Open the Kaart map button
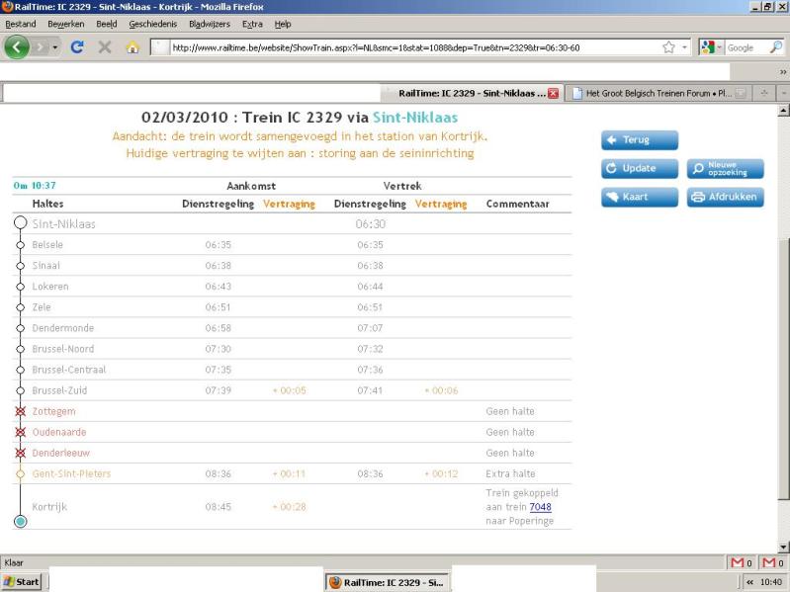This screenshot has height=592, width=790. pyautogui.click(x=640, y=197)
